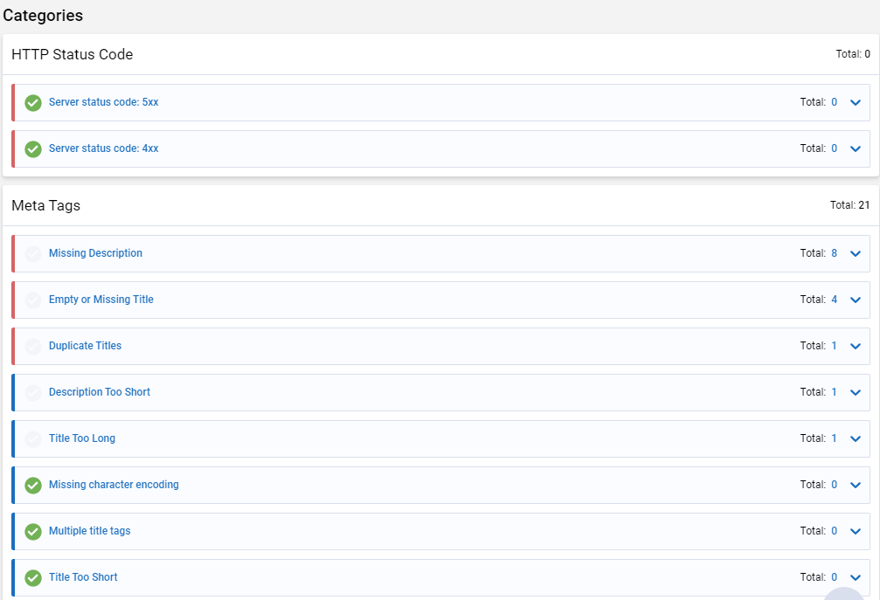Click total count 1 for Title Too Long
This screenshot has width=880, height=600.
coord(834,438)
